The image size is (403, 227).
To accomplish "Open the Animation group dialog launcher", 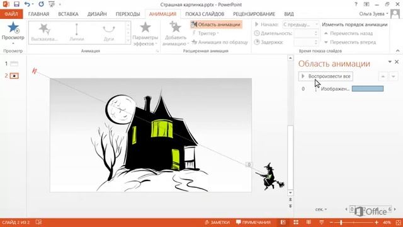I will click(157, 51).
